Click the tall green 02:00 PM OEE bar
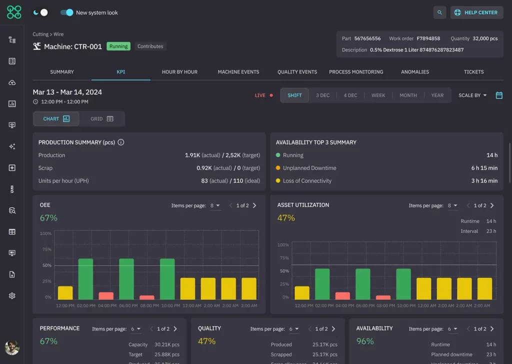 tap(85, 279)
